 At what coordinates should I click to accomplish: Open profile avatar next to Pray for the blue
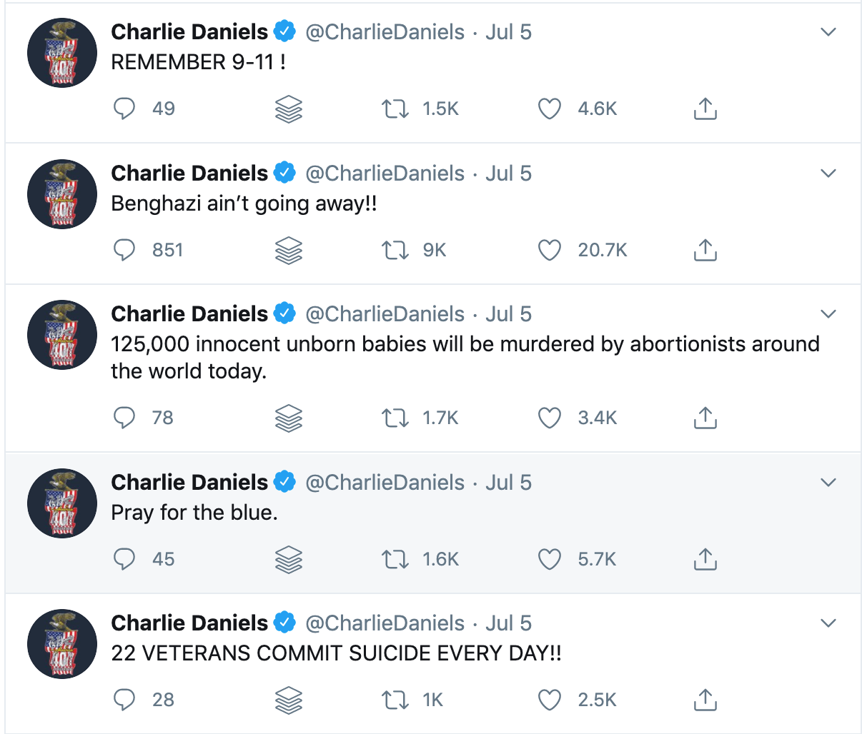pyautogui.click(x=62, y=503)
